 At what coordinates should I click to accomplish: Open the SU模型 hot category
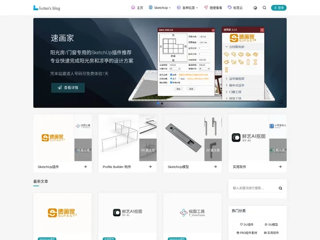271,224
